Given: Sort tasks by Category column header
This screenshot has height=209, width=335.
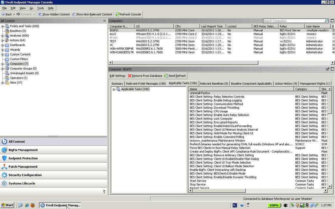Looking at the screenshot, I should coord(307,89).
